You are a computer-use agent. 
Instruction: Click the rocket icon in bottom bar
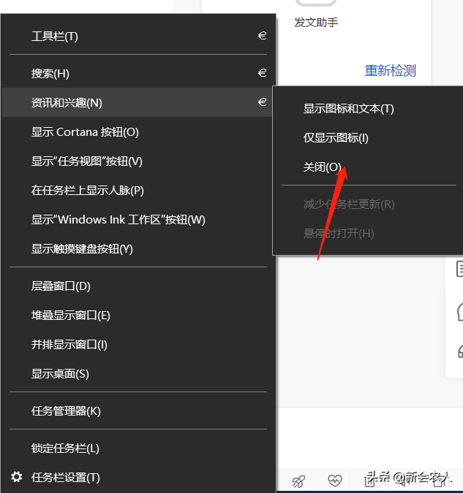(x=298, y=481)
